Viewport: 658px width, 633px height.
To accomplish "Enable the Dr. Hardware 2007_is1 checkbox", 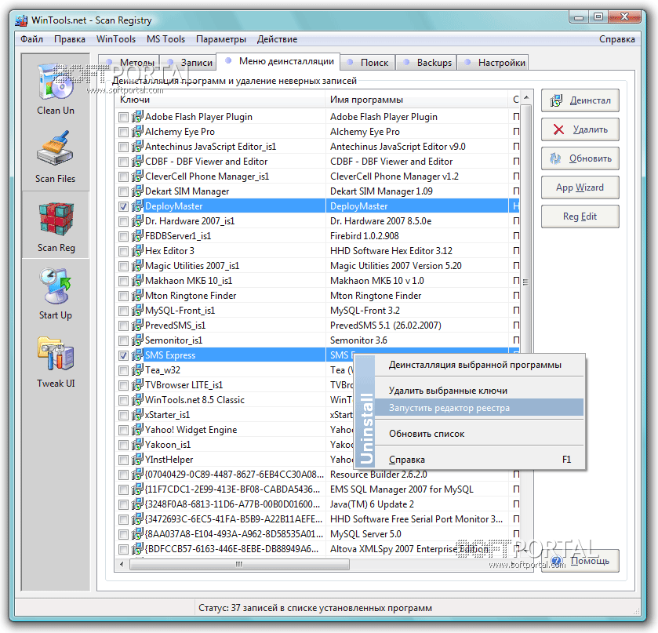I will click(123, 221).
